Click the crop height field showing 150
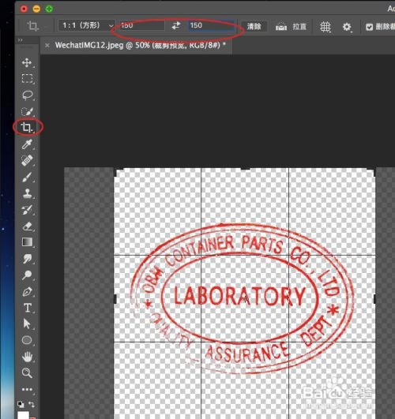Screen dimensions: 395x419 (212, 25)
